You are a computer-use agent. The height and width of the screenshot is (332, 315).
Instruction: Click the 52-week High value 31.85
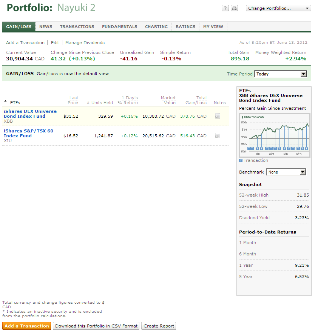pos(303,195)
